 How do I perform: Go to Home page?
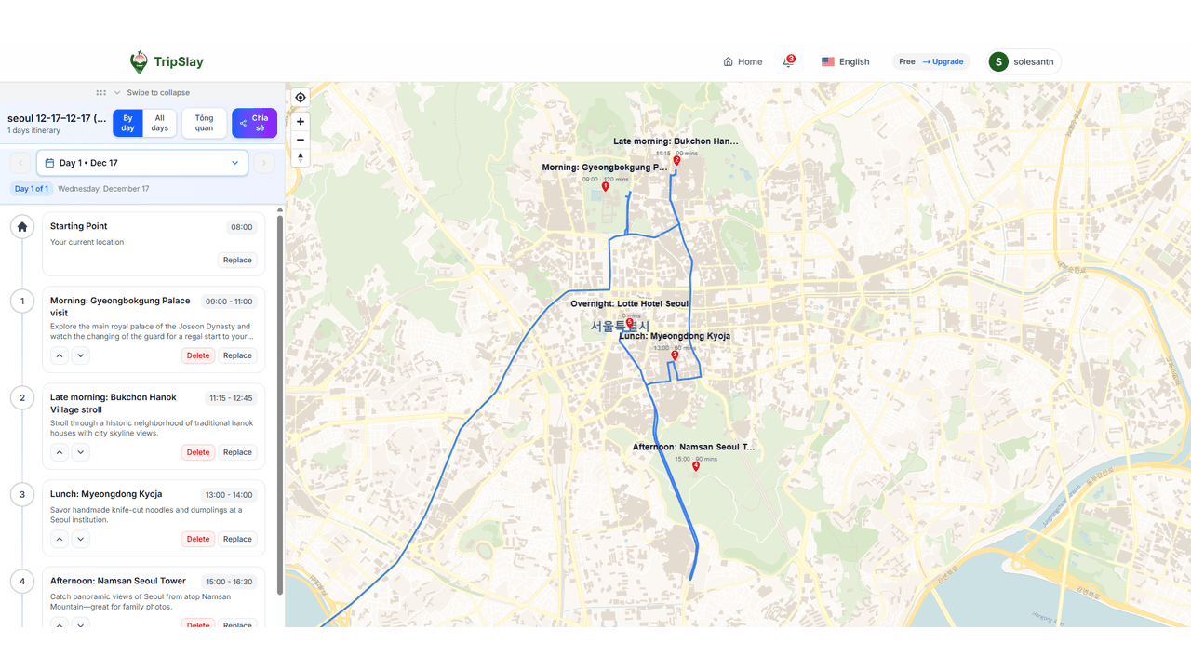pyautogui.click(x=743, y=62)
